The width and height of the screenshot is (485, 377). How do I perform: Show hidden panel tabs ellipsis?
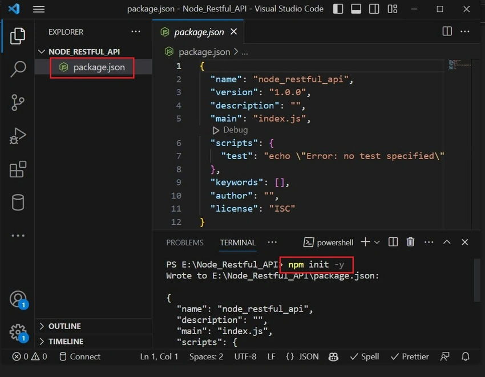(x=272, y=242)
